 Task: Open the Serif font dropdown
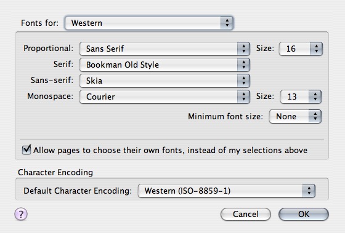[164, 65]
